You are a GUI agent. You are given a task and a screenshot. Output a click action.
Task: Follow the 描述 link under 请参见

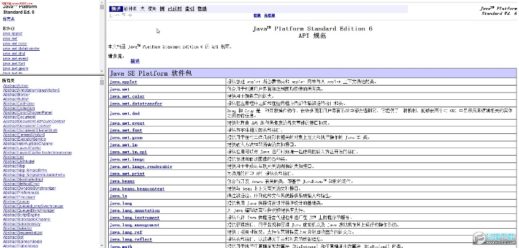click(x=135, y=61)
